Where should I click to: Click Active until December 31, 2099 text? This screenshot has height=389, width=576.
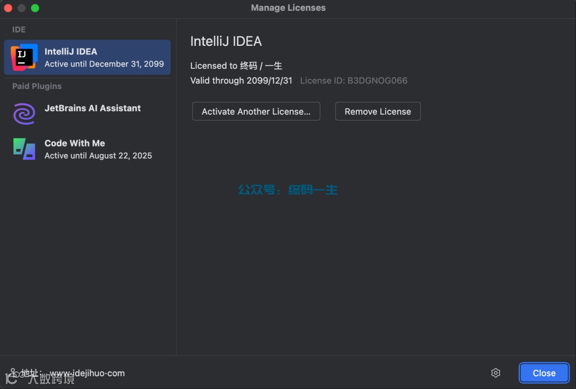click(x=104, y=64)
